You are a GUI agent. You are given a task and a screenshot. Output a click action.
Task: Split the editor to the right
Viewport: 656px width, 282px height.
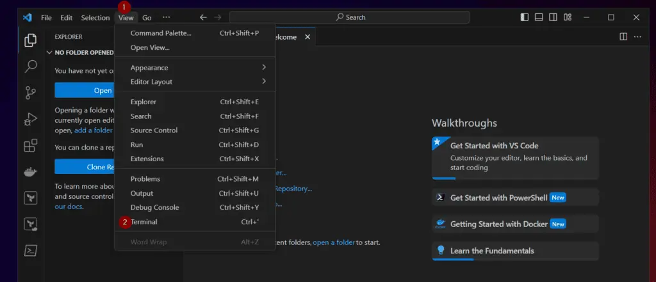[x=623, y=36]
